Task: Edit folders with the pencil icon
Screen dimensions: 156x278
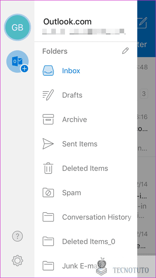Action: click(x=125, y=51)
